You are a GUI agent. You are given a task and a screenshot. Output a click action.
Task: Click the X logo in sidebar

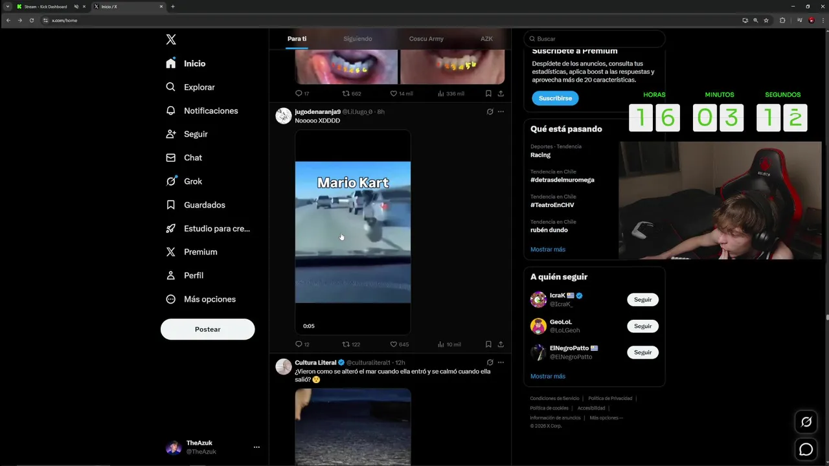click(x=171, y=39)
